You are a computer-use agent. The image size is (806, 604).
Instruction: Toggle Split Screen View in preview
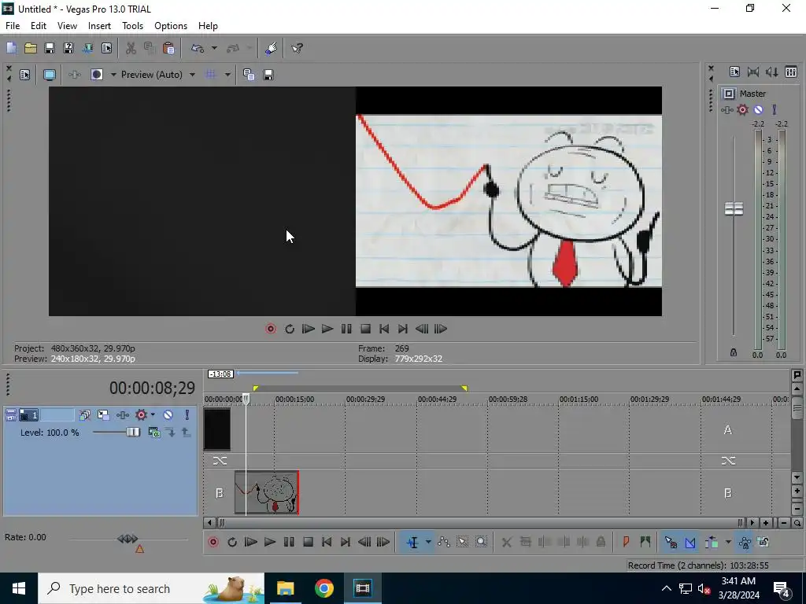97,75
